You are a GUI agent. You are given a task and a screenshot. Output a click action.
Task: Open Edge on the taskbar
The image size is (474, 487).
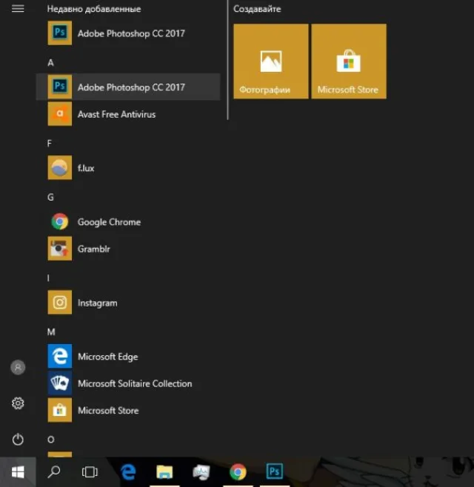tap(127, 472)
